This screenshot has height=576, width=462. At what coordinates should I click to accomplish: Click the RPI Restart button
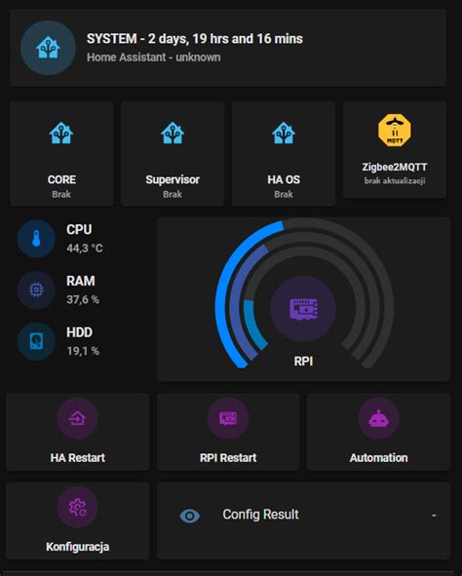[228, 432]
